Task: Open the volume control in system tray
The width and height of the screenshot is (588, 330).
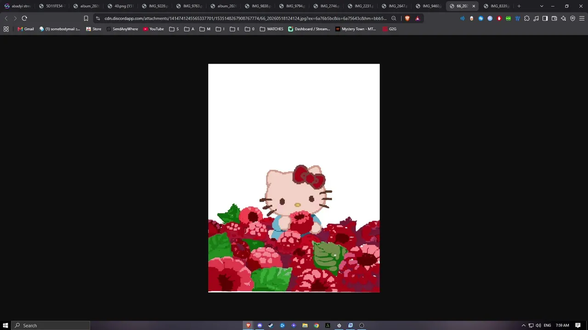Action: [x=538, y=325]
